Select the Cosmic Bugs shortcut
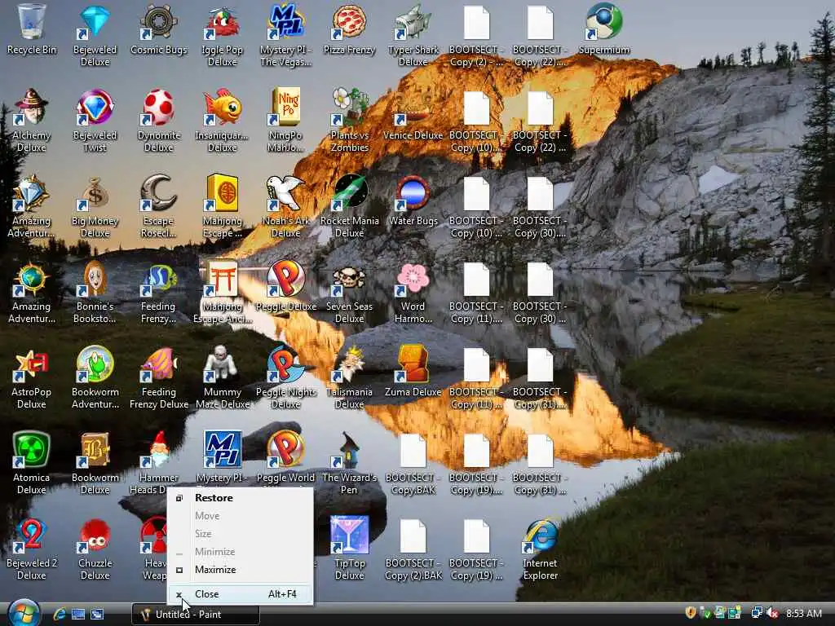Viewport: 835px width, 626px height. (x=159, y=29)
